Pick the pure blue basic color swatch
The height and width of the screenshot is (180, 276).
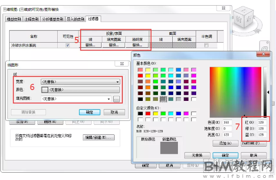[171, 87]
